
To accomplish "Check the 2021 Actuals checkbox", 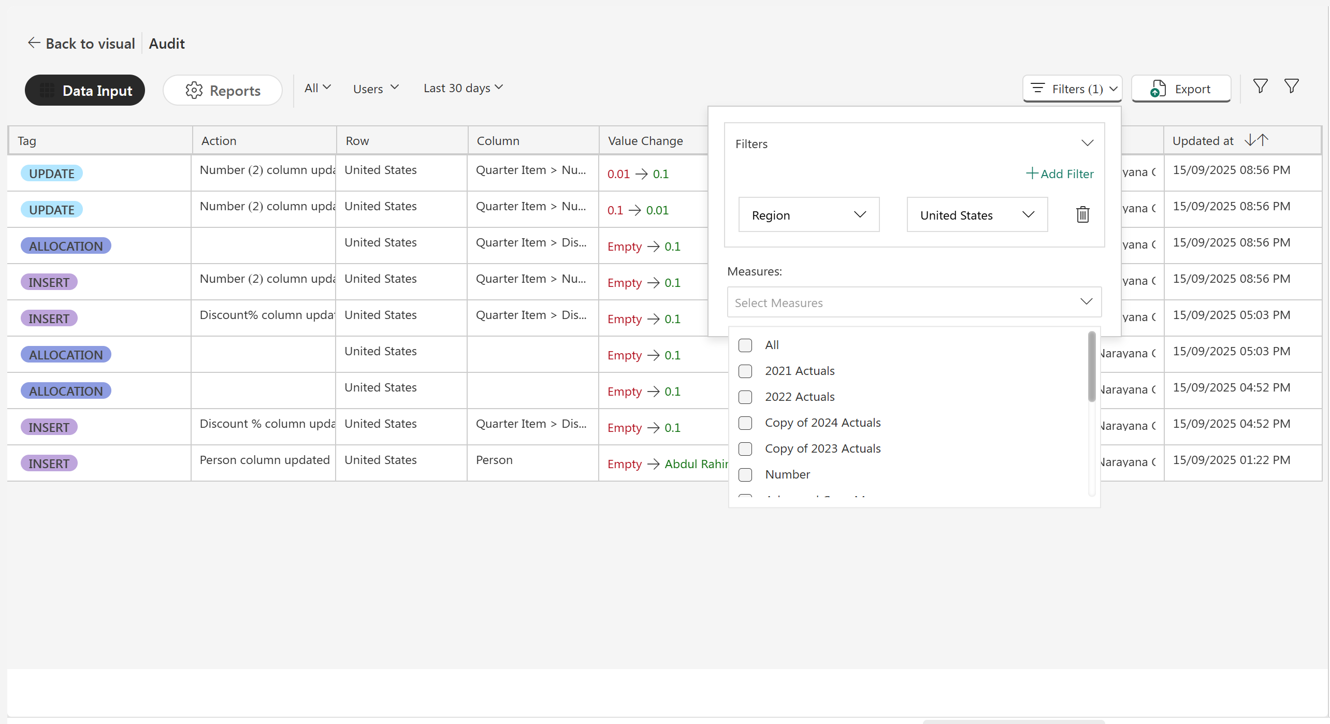I will (x=745, y=371).
